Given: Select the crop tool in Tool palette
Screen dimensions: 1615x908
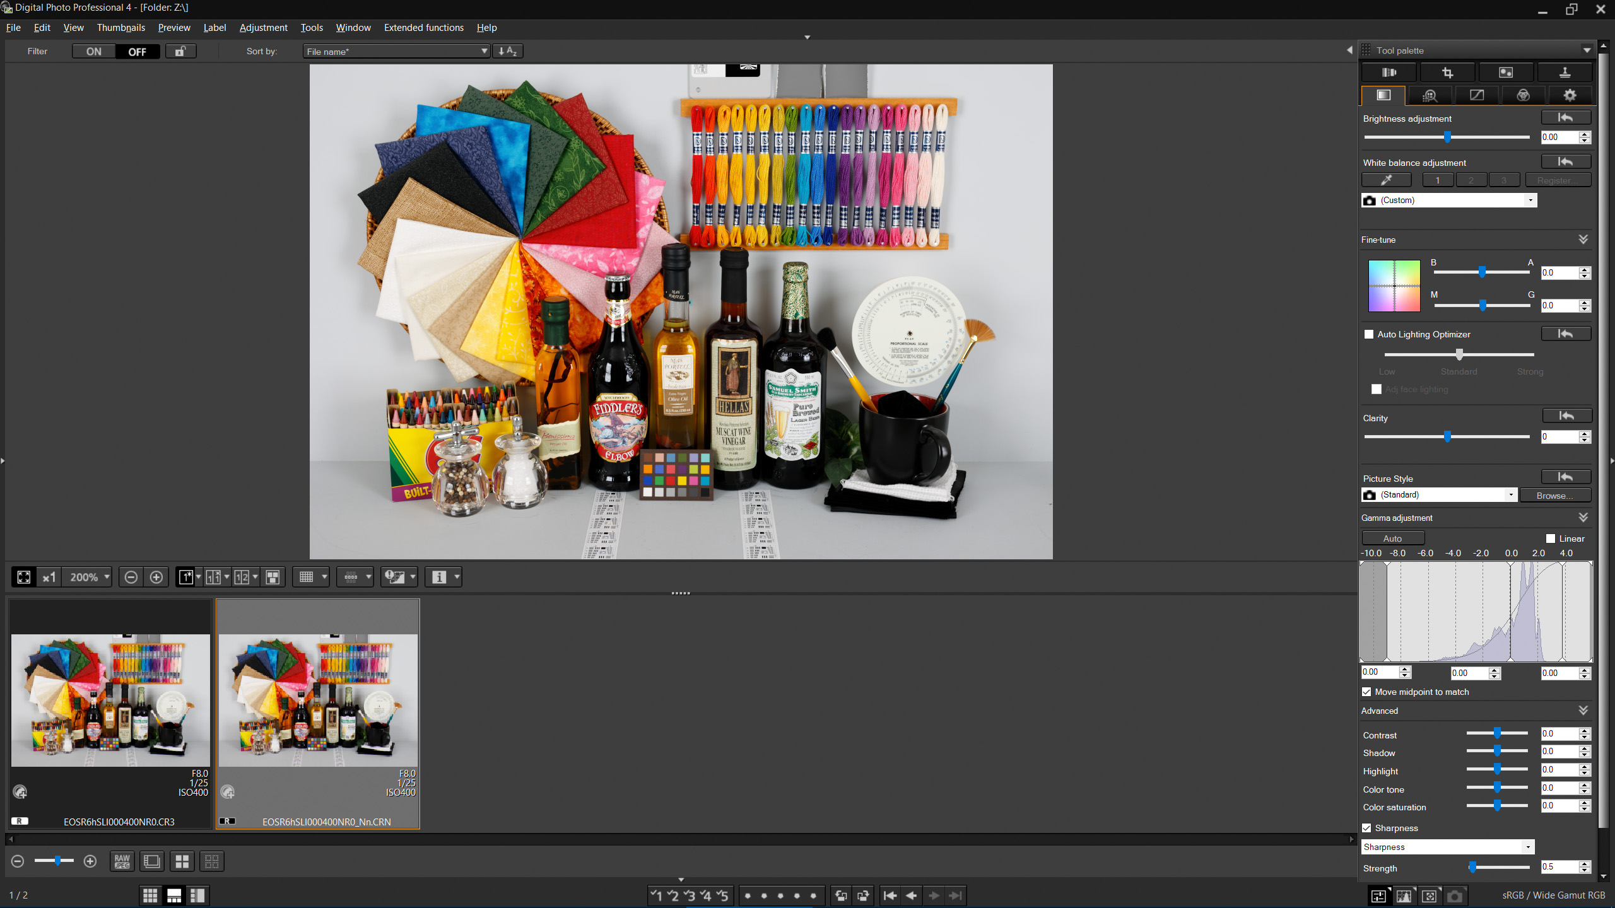Looking at the screenshot, I should 1447,73.
